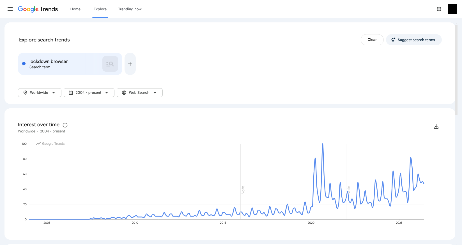Open the Worldwide location dropdown

pos(40,93)
